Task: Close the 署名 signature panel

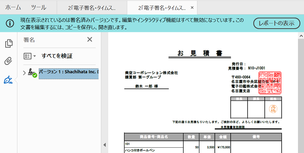Action: coord(90,40)
